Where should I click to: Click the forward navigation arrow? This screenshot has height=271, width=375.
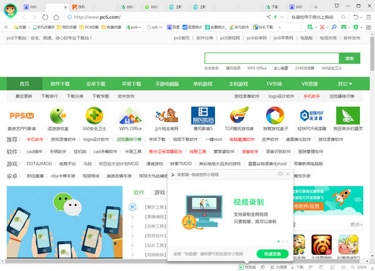(34, 17)
